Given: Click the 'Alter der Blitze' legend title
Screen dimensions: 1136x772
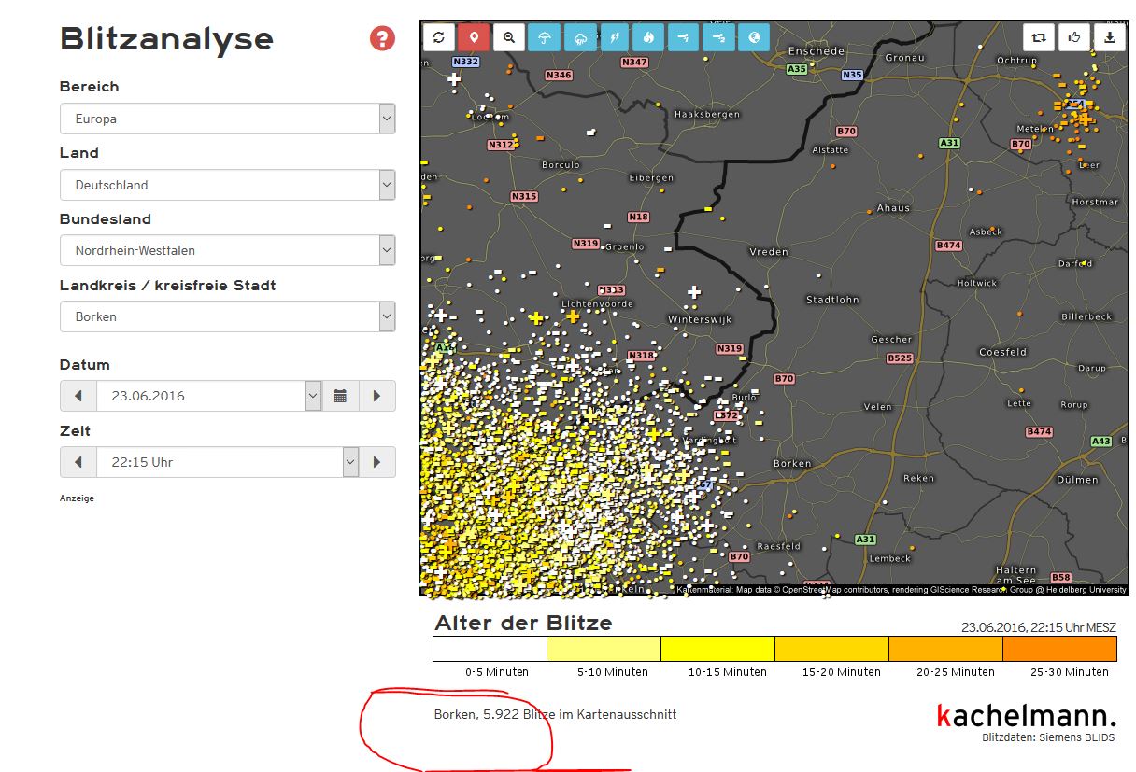Looking at the screenshot, I should point(523,623).
